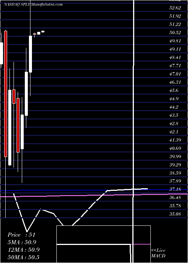The width and height of the screenshot is (188, 263).
Task: Click the 'Price : 51' readout
Action: point(21,235)
